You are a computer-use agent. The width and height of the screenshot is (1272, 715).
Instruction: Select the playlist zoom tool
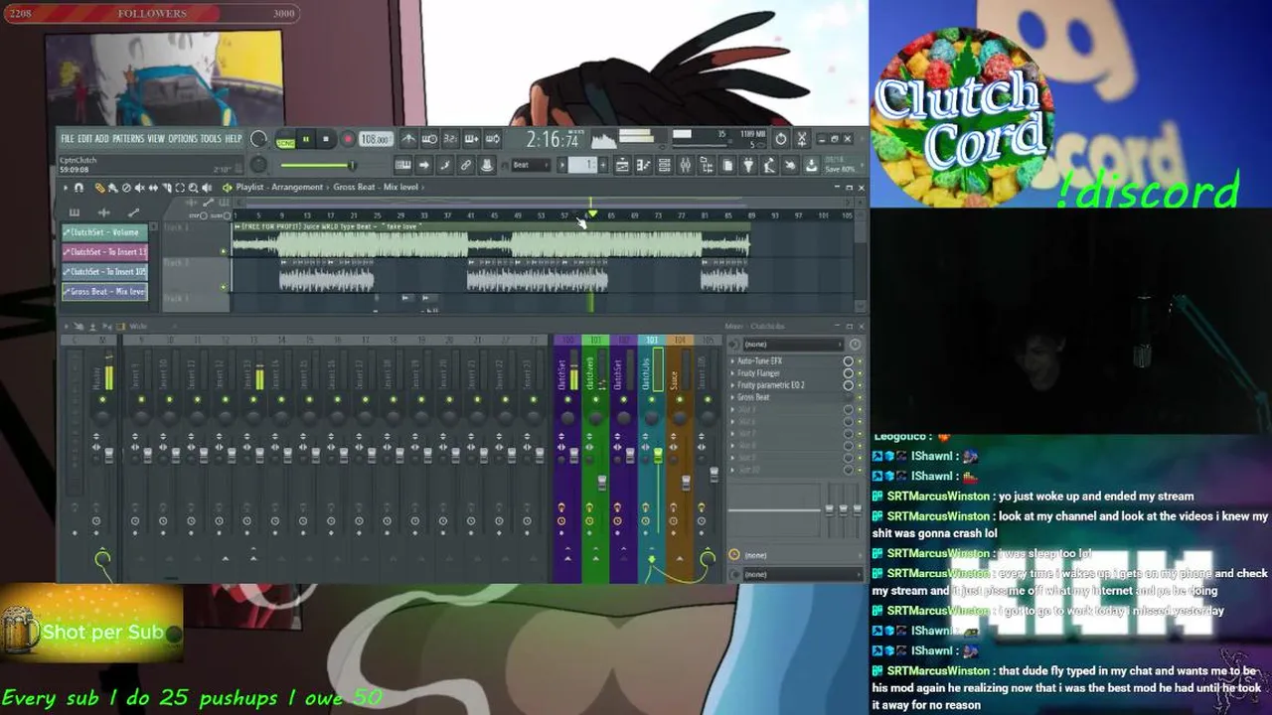(x=193, y=188)
